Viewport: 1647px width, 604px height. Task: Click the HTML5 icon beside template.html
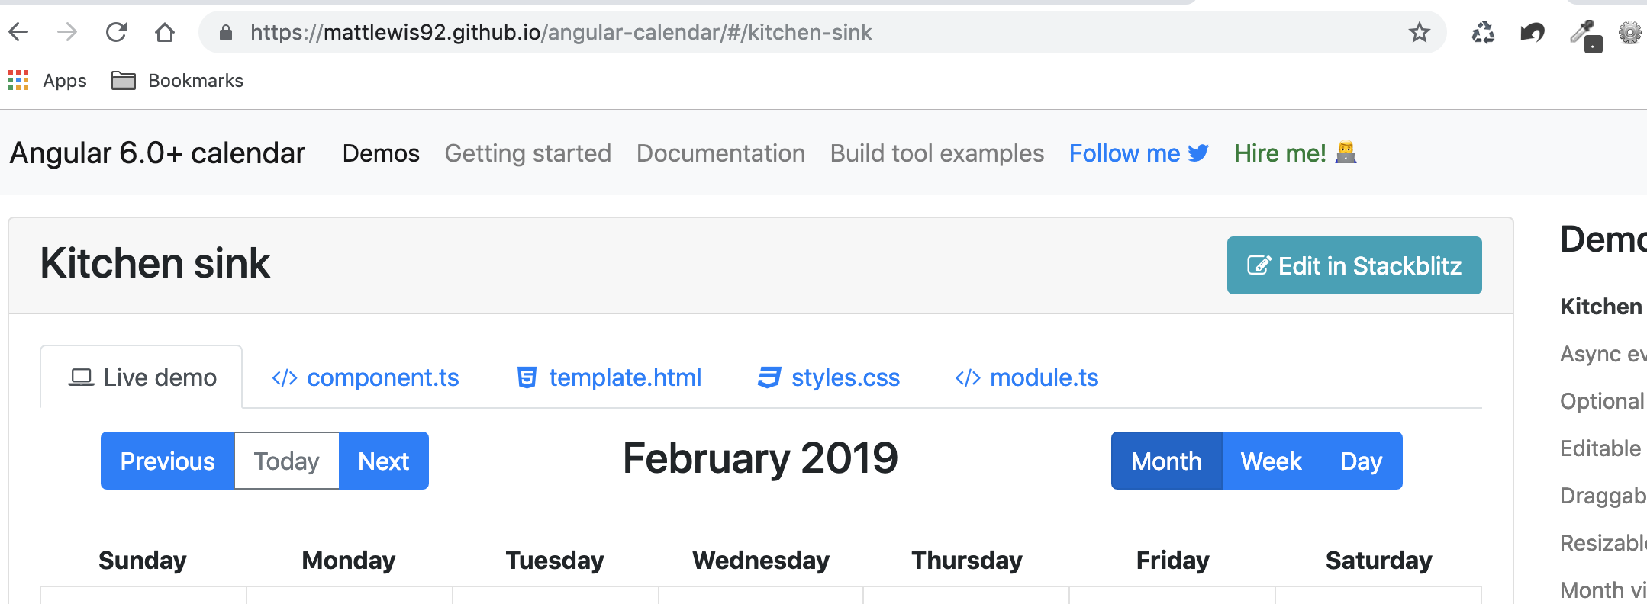point(527,377)
